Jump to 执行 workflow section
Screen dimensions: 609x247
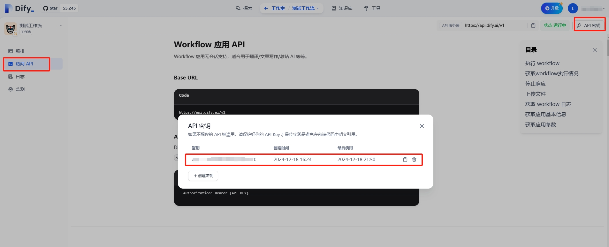tap(542, 63)
